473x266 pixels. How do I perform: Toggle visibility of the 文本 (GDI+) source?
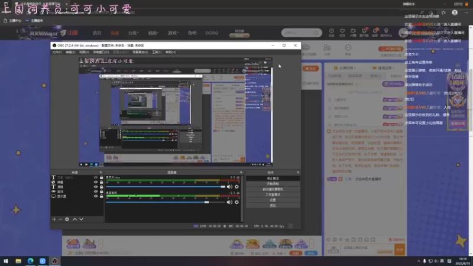(96, 178)
